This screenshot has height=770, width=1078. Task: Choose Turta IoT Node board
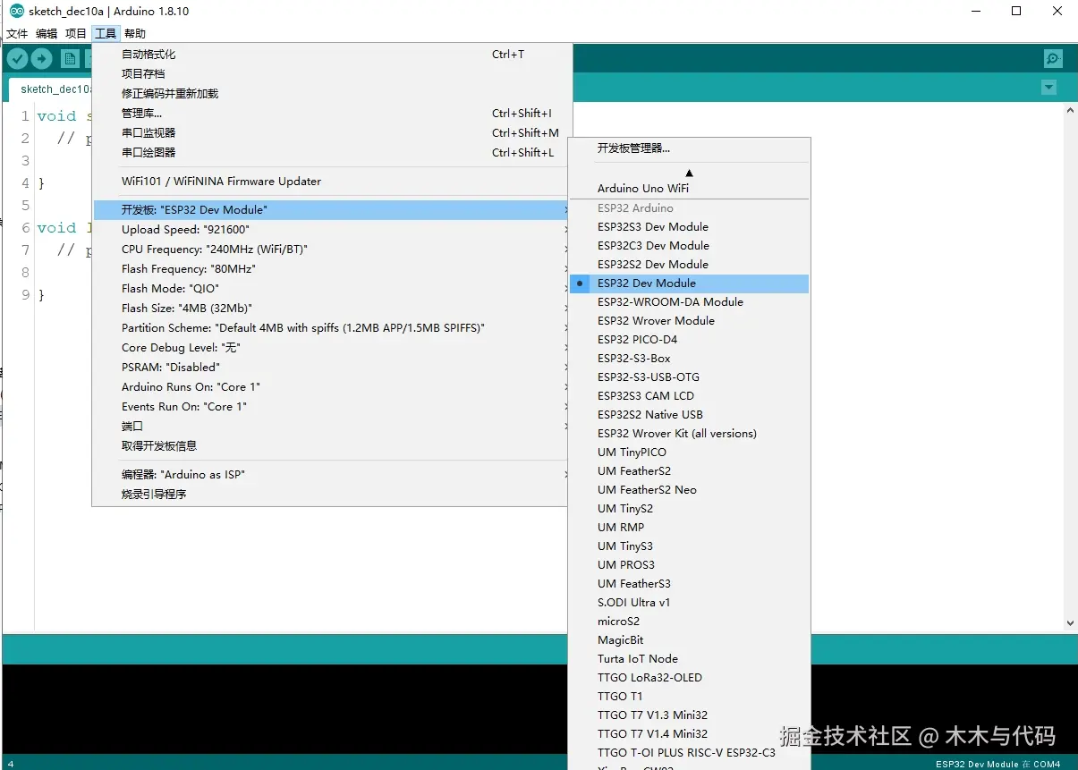point(689,659)
